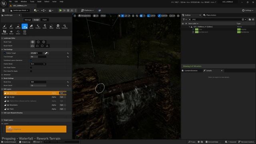Choose the smooth brush falloff
Image resolution: width=256 pixels, height=144 pixels.
[x=32, y=46]
